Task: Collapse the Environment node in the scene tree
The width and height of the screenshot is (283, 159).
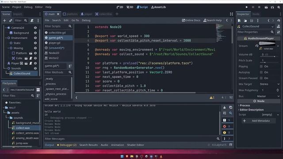Action: coord(6,38)
